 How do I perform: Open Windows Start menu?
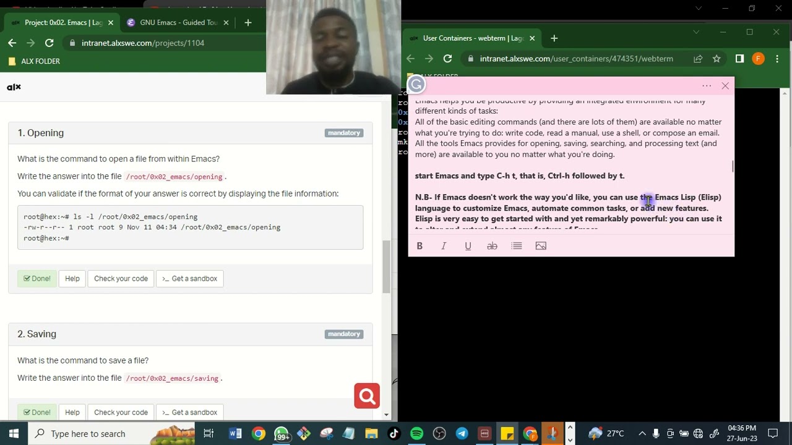tap(14, 434)
